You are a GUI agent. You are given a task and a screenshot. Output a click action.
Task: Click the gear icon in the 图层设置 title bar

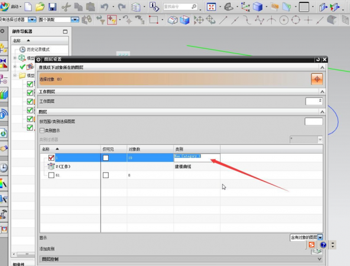pos(38,59)
